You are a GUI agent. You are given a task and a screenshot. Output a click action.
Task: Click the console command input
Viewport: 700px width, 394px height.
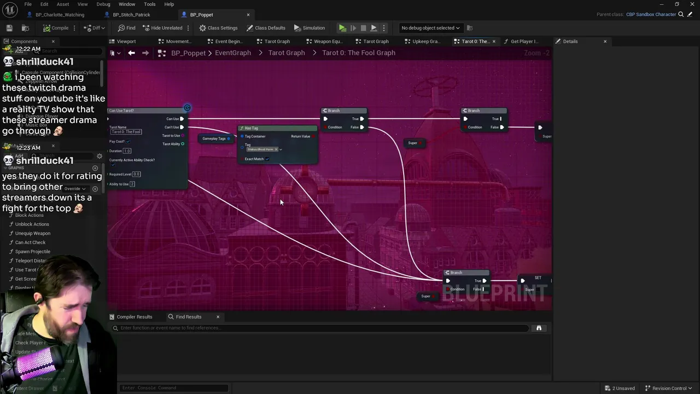click(x=173, y=388)
